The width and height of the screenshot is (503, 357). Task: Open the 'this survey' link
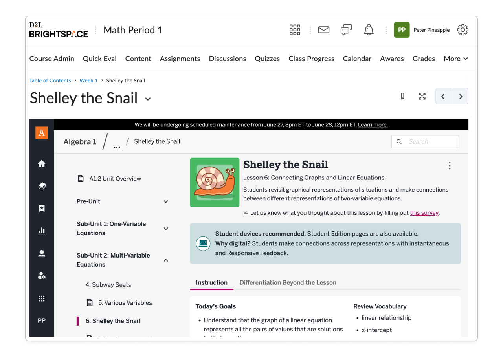tap(424, 213)
